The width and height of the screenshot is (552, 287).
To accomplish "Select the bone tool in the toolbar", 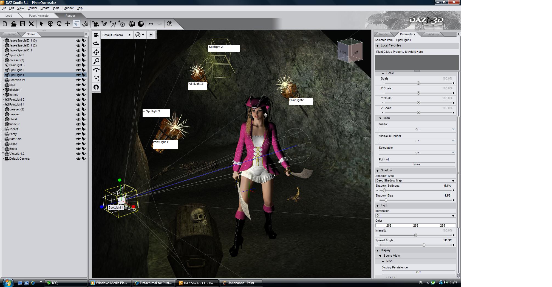I will [85, 24].
